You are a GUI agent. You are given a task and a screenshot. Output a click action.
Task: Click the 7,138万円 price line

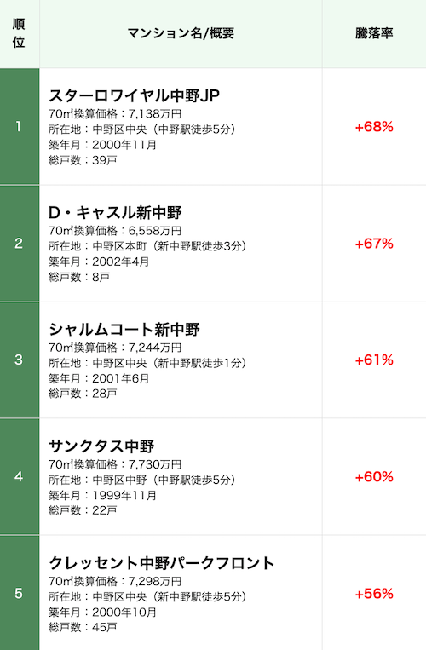click(115, 113)
